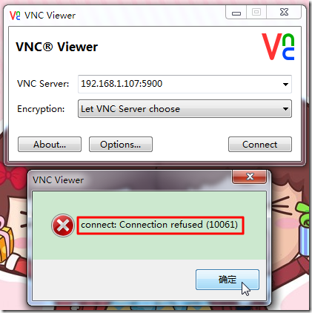Click the main window title 'VNC Viewer'
The image size is (312, 313).
click(50, 16)
